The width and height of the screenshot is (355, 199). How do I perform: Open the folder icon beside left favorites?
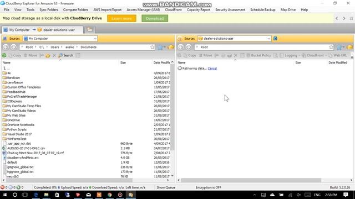click(171, 47)
